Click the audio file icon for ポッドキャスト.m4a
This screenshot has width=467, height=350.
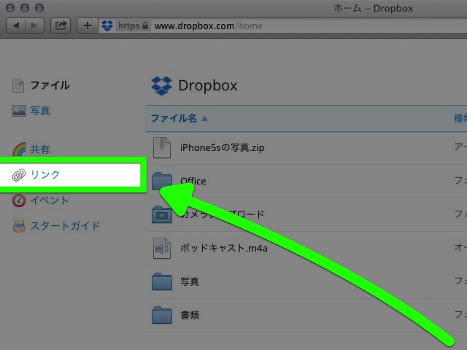click(x=162, y=248)
